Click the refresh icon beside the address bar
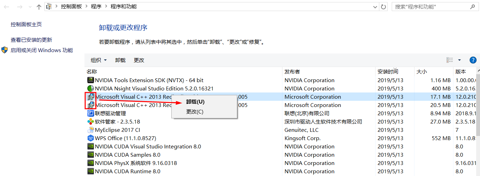 (383, 7)
